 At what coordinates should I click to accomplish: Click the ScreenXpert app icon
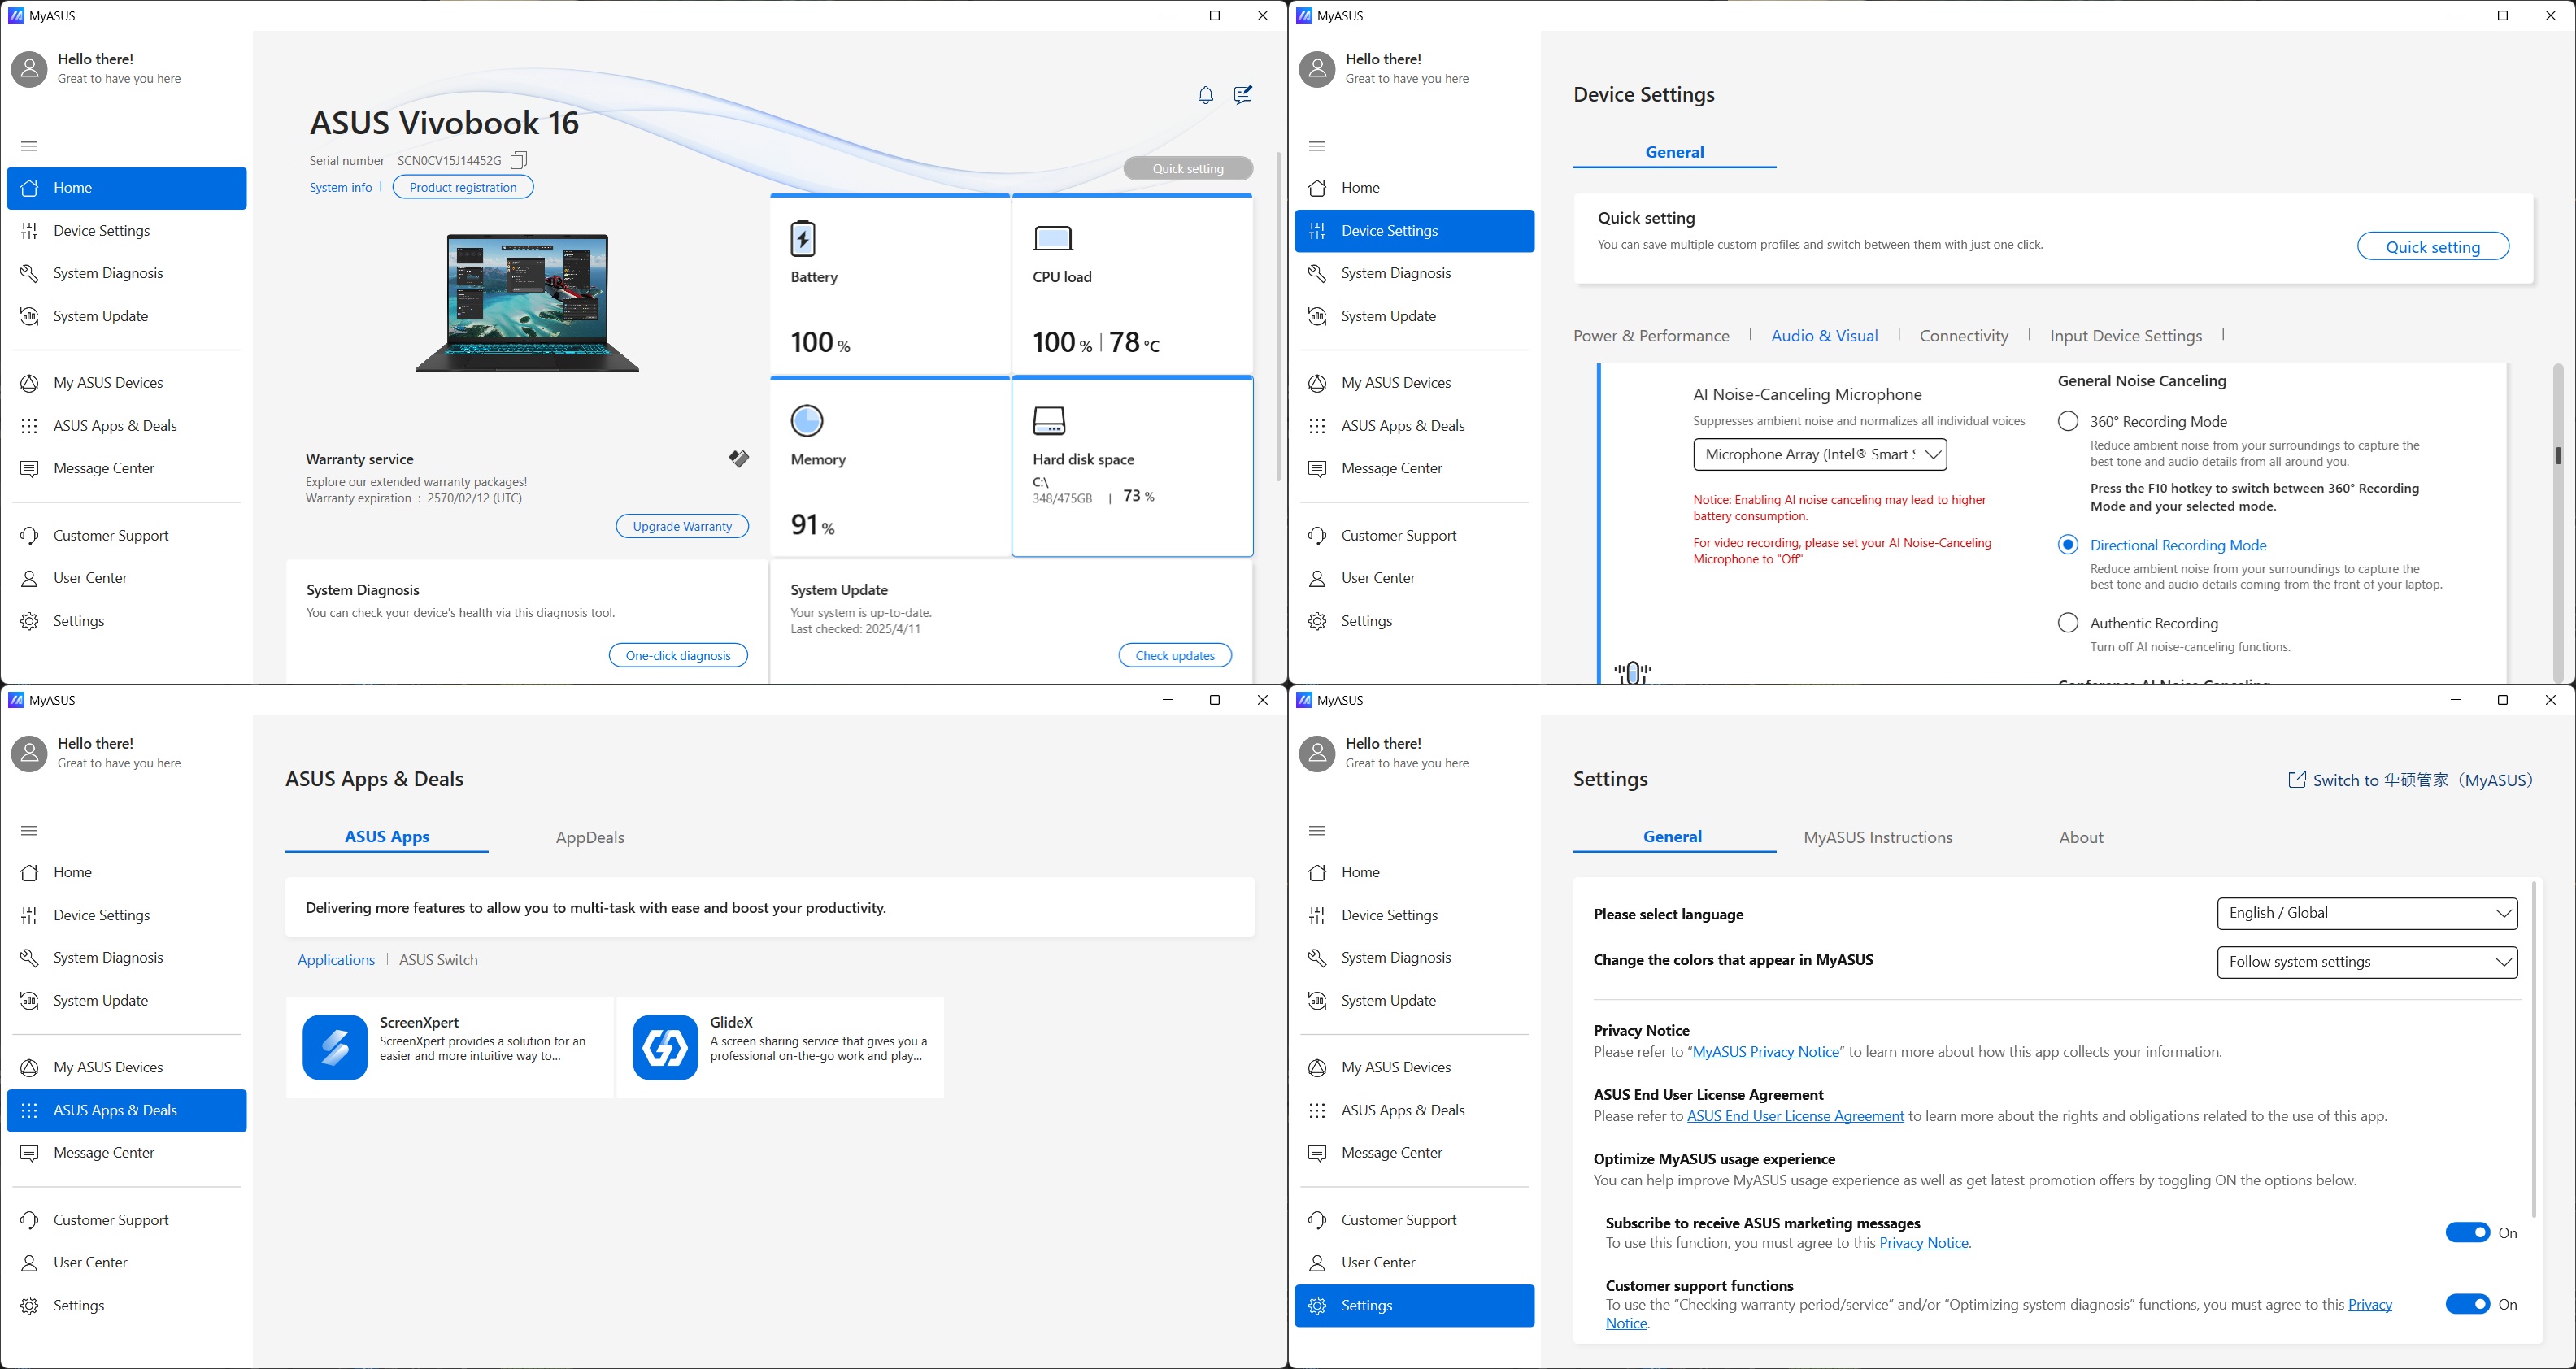[x=335, y=1047]
